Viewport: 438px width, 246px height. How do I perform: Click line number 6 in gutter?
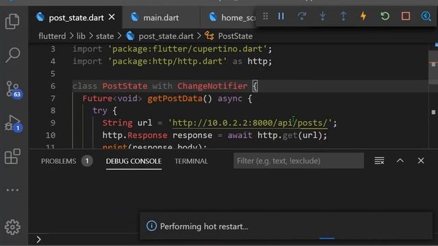53,86
